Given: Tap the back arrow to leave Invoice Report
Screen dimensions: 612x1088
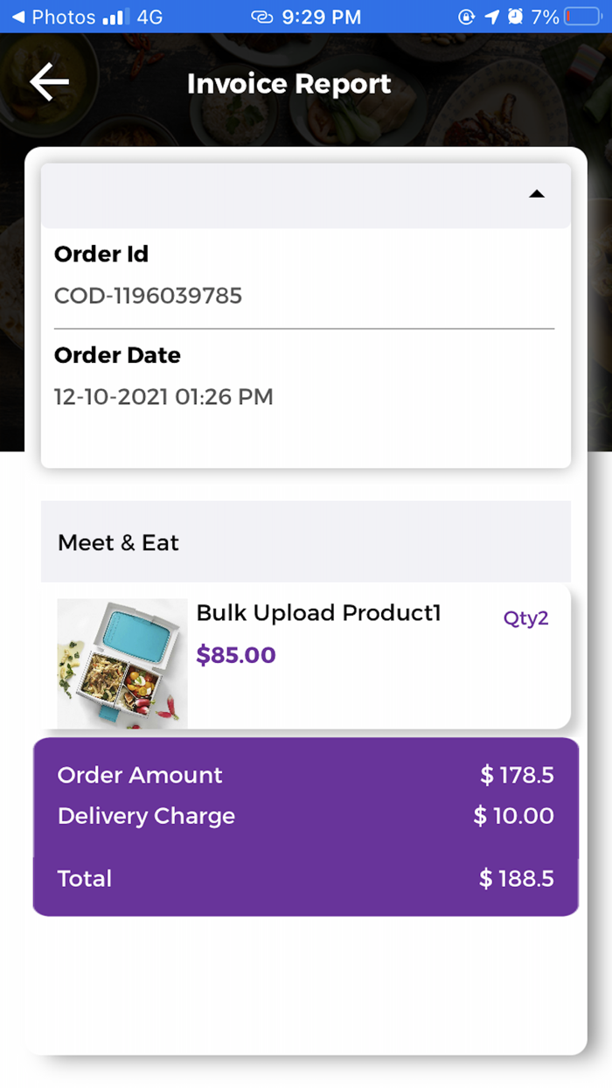Looking at the screenshot, I should [x=49, y=81].
